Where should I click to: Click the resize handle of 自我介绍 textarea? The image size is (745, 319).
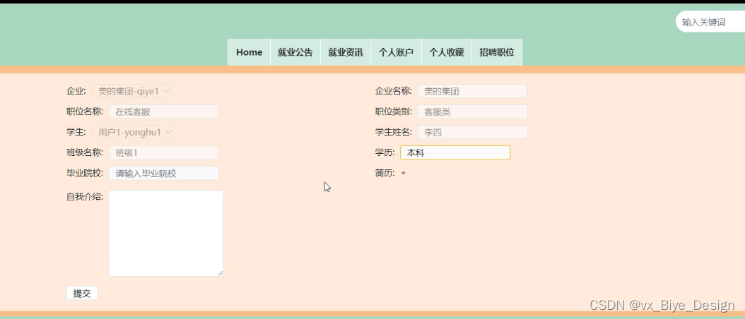[x=221, y=273]
